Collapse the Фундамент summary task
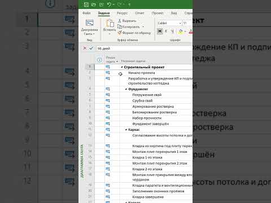This screenshot has width=271, height=203. click(126, 89)
